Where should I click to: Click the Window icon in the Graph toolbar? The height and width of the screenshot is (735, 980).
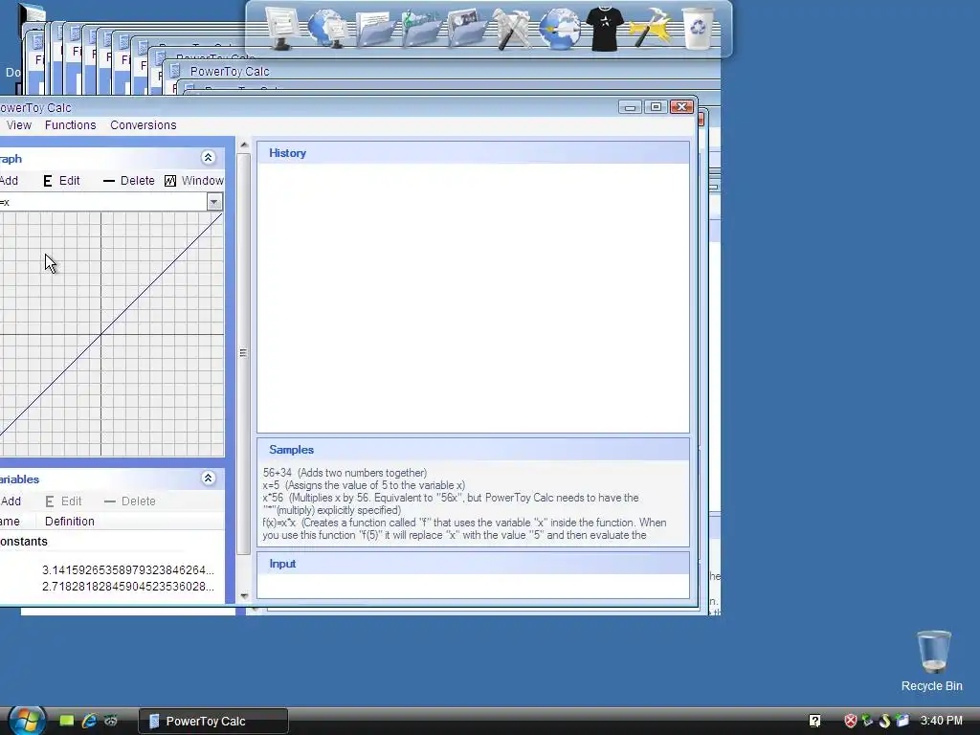click(170, 181)
